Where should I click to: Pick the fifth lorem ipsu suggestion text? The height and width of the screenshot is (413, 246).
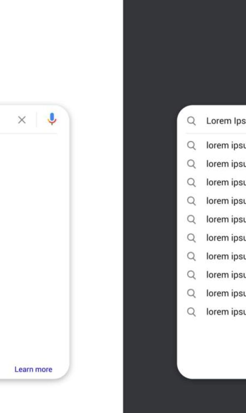pyautogui.click(x=226, y=219)
